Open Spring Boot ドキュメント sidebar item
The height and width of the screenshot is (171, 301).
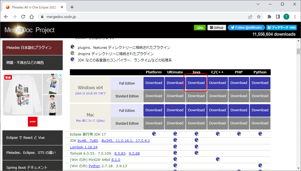(x=32, y=166)
